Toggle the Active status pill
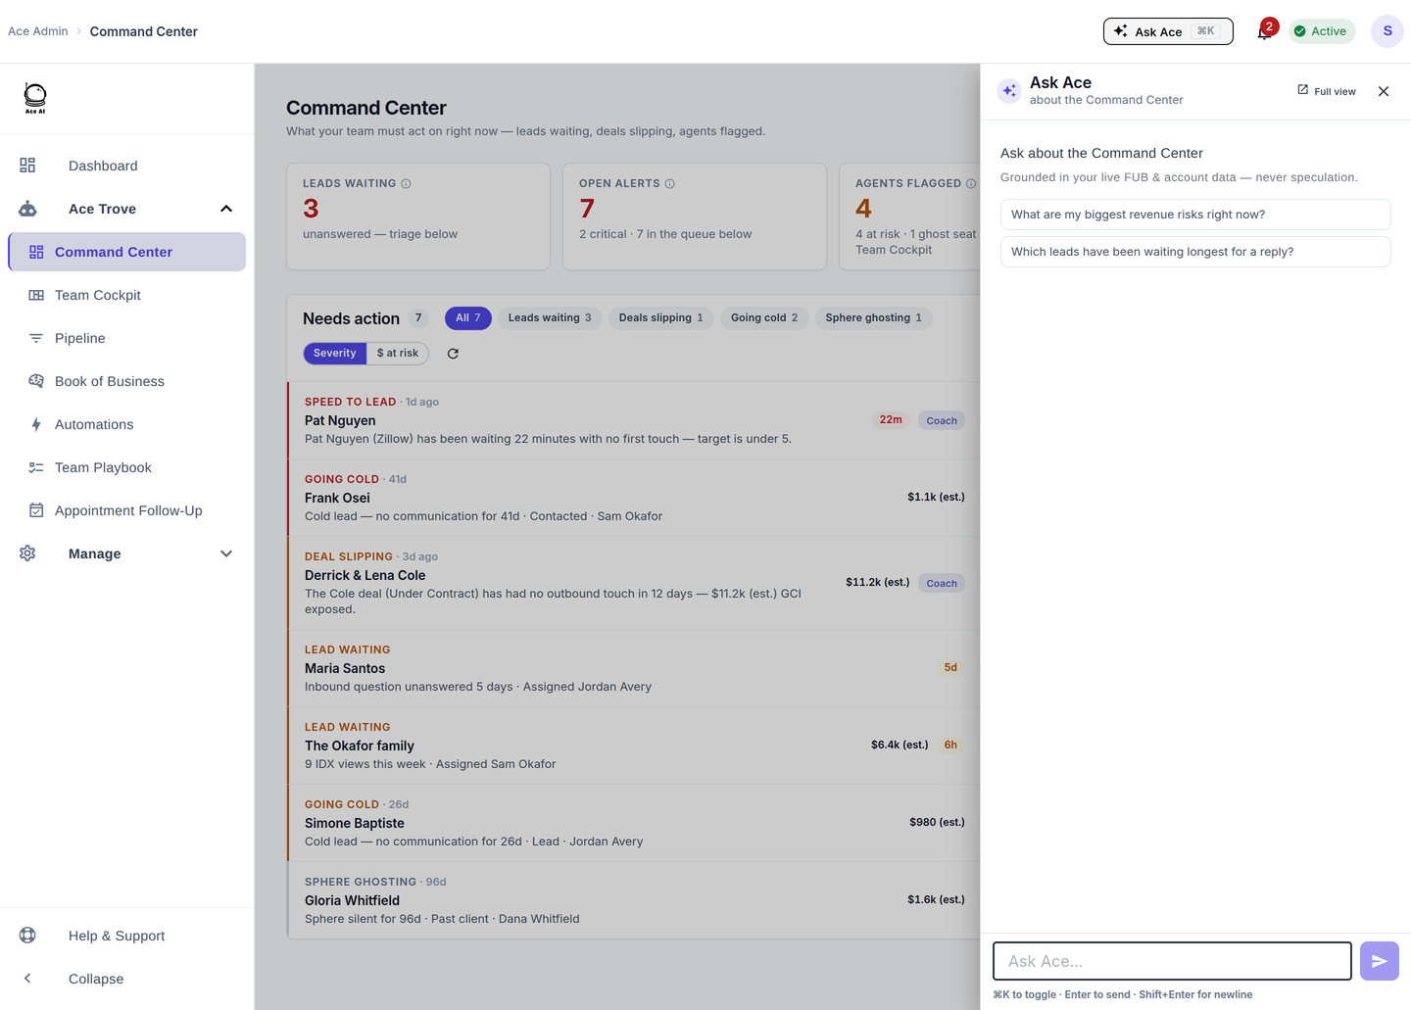Viewport: 1411px width, 1010px height. coord(1321,31)
